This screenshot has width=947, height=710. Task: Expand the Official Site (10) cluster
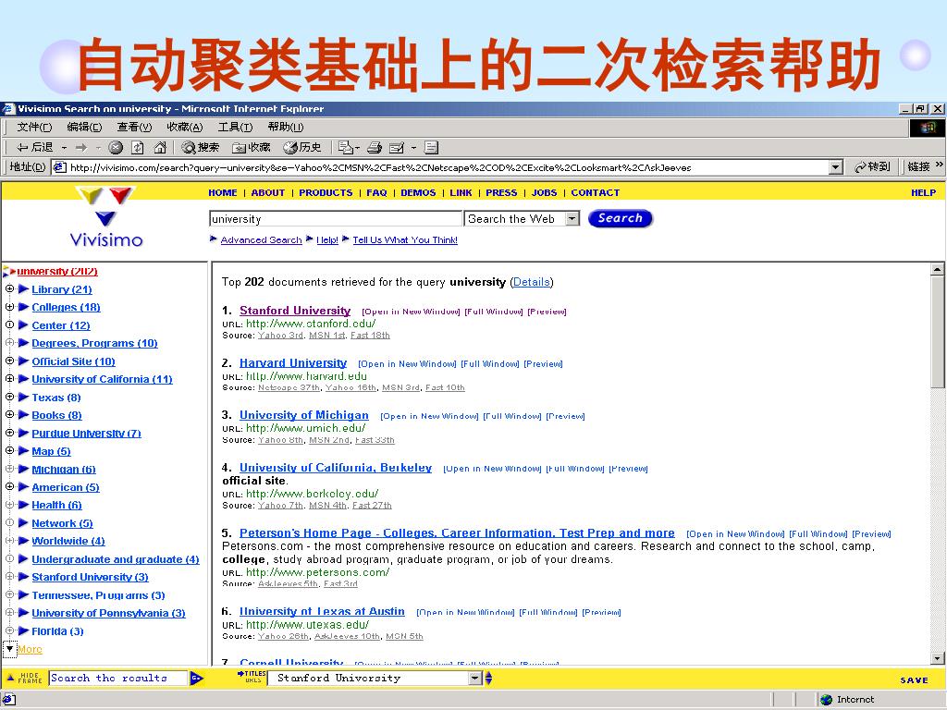coord(9,361)
